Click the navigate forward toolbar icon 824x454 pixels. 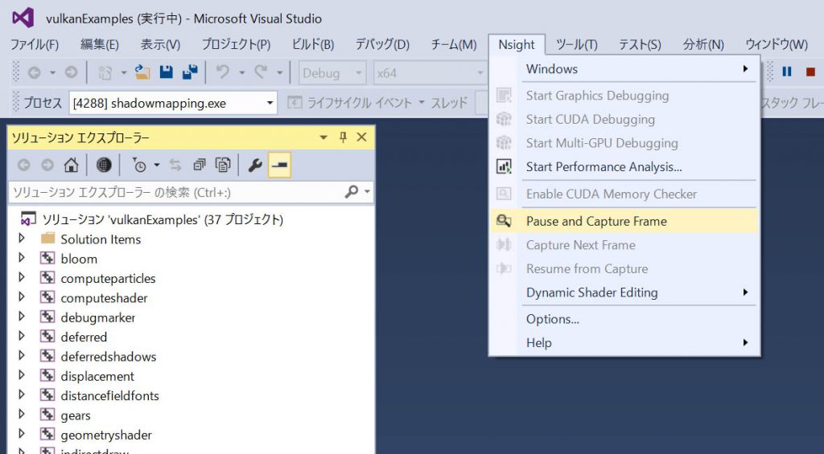[72, 73]
